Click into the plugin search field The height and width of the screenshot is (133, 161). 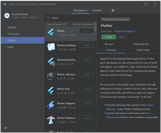(x=71, y=18)
